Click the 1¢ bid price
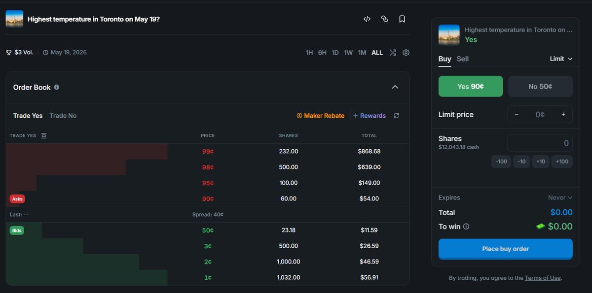 pyautogui.click(x=208, y=277)
